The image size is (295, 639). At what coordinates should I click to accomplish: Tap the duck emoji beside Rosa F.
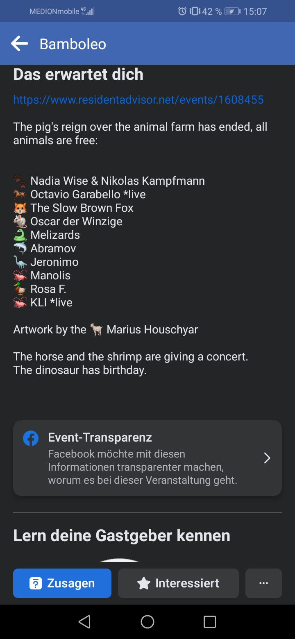pyautogui.click(x=20, y=289)
